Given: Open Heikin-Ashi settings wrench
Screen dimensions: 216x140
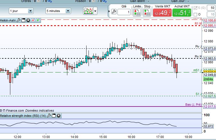Looking at the screenshot, I should 18,20.
